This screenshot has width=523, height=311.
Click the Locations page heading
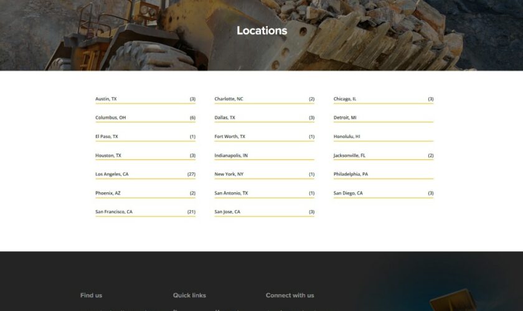[x=262, y=30]
